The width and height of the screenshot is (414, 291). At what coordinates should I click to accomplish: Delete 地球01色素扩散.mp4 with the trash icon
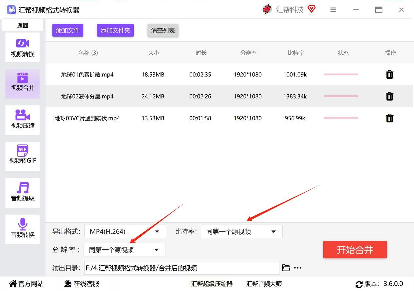(389, 74)
